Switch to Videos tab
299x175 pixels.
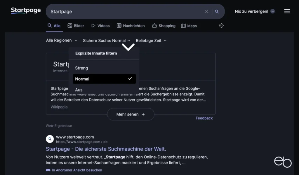pos(100,26)
